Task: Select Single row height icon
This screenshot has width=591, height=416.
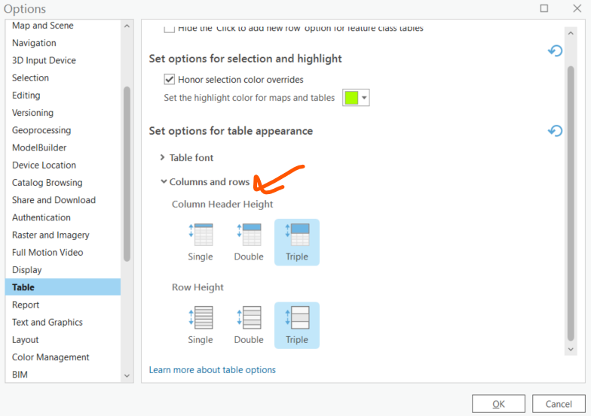Action: click(x=201, y=317)
